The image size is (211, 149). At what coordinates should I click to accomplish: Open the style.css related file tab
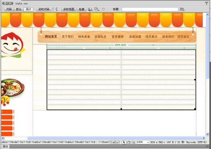pyautogui.click(x=21, y=3)
